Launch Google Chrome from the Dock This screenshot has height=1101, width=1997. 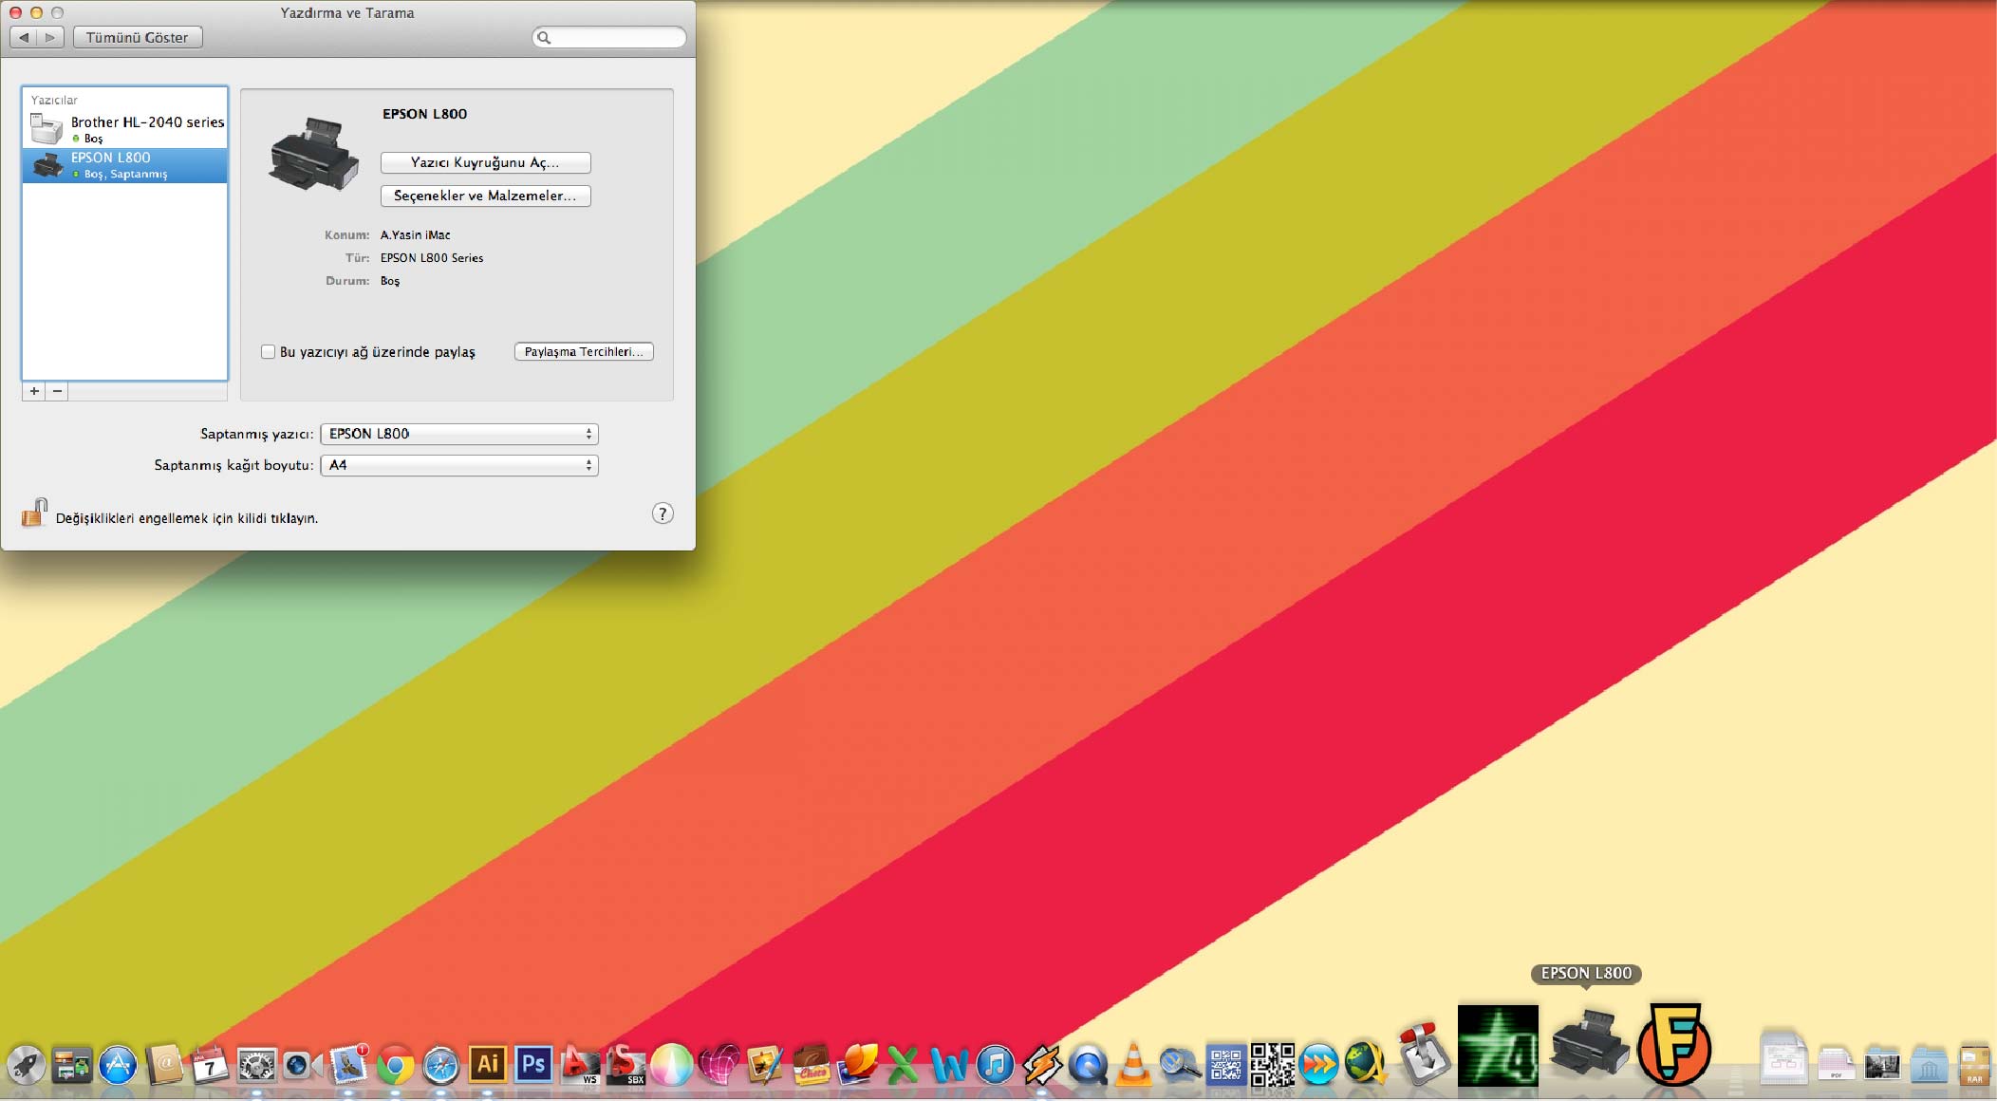pos(396,1065)
